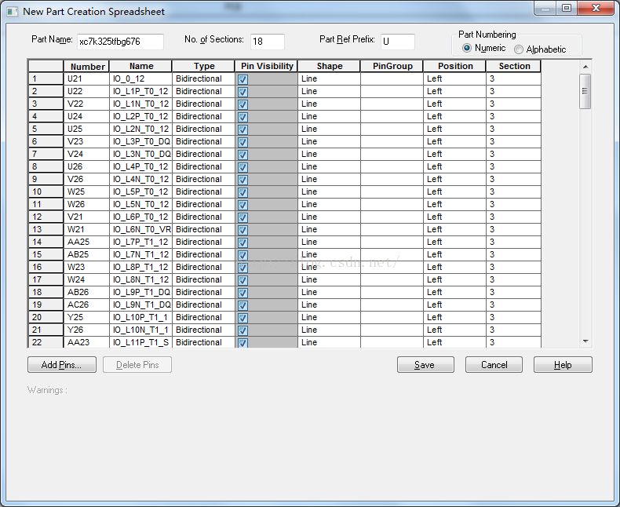Image resolution: width=620 pixels, height=507 pixels.
Task: Click scrollbar up arrow in pin table
Action: click(585, 66)
